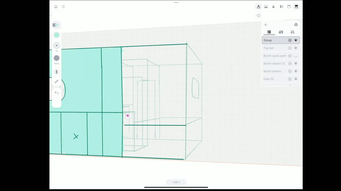Redo the undone action
The image size is (341, 191).
pos(56,103)
